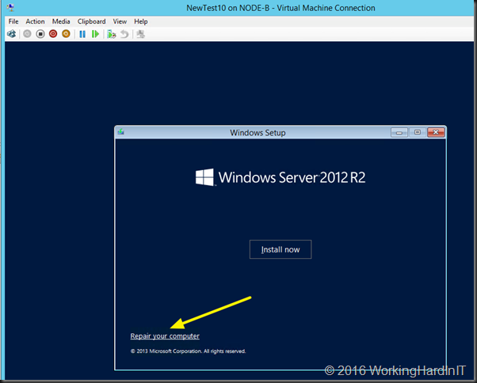477x383 pixels.
Task: Minimize the Windows Setup window
Action: pos(399,132)
